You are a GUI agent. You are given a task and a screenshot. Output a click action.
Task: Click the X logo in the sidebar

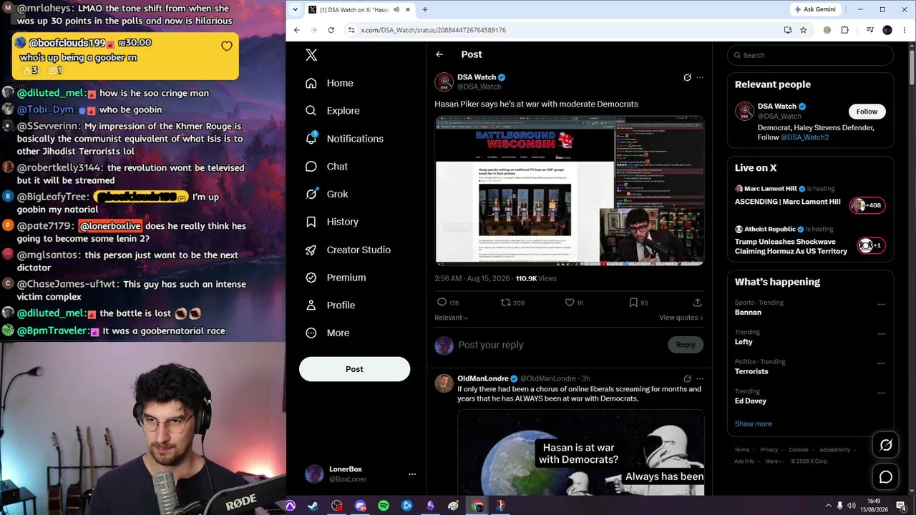click(x=311, y=55)
